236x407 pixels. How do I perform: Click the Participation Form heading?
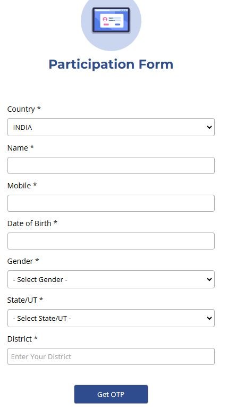tap(111, 64)
